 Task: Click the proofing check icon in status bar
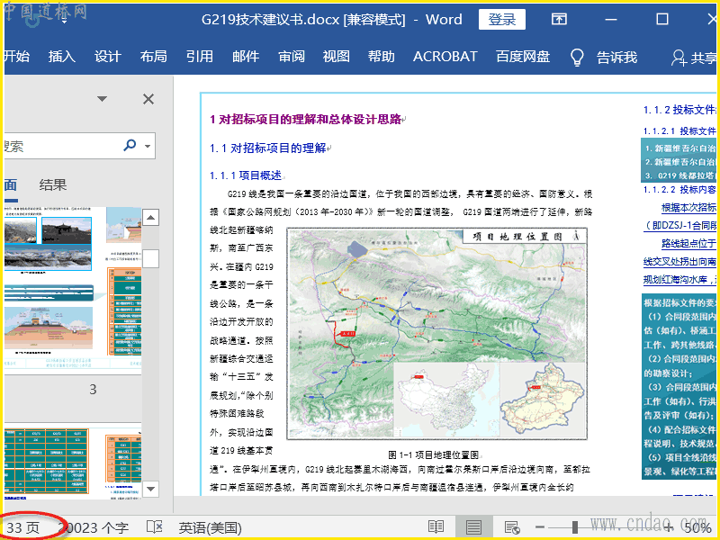tap(155, 527)
